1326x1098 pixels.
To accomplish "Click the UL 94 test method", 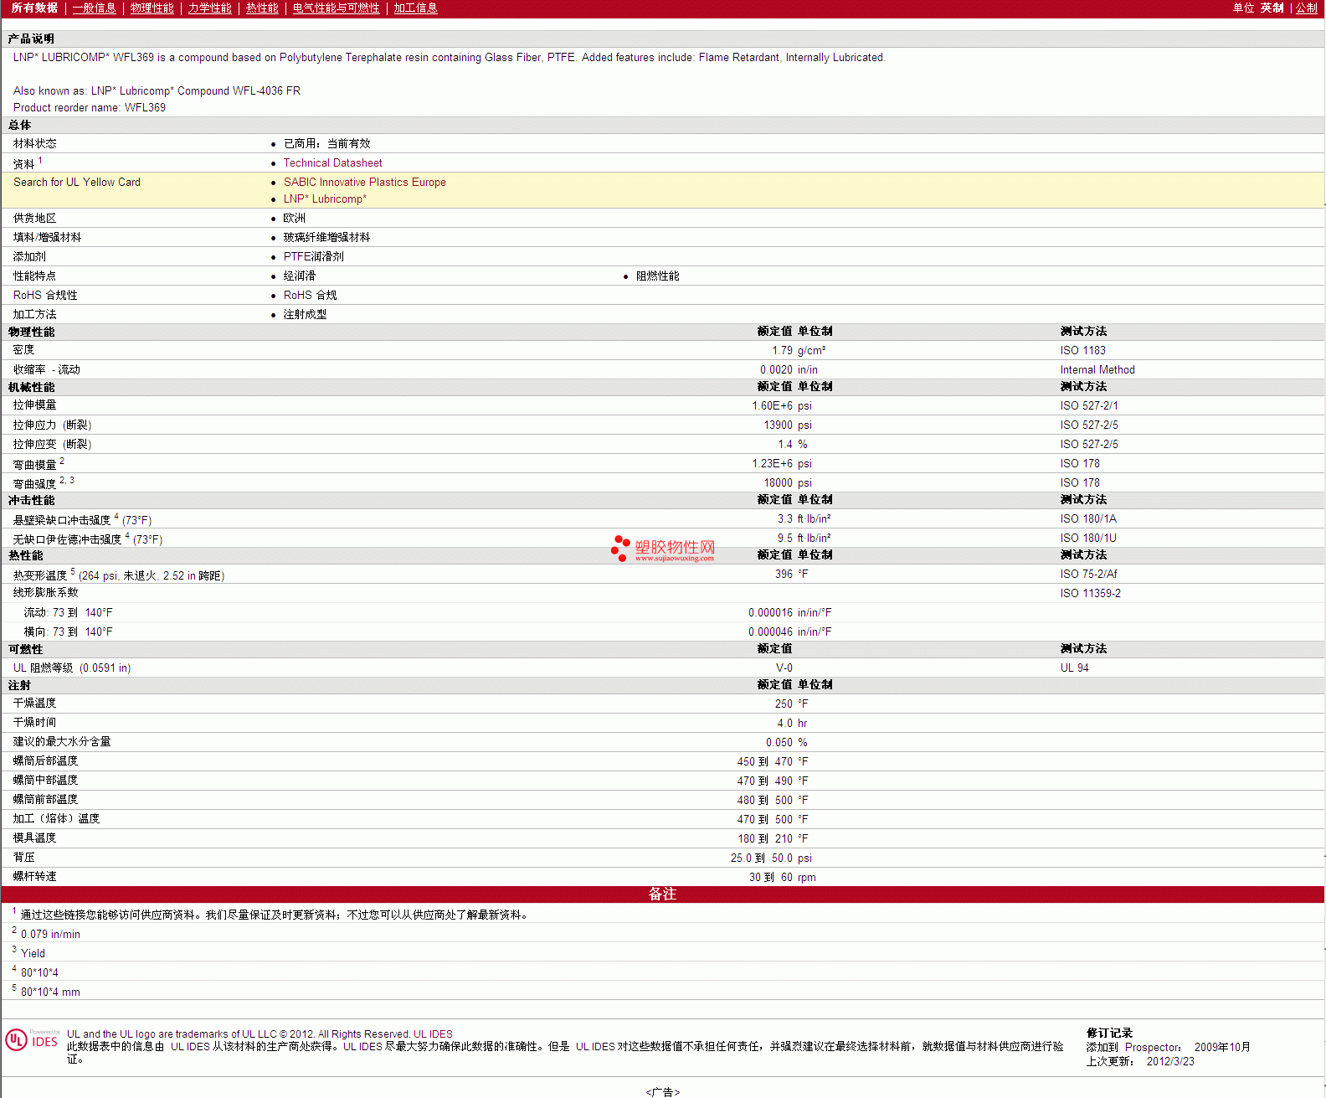I will [x=1074, y=668].
